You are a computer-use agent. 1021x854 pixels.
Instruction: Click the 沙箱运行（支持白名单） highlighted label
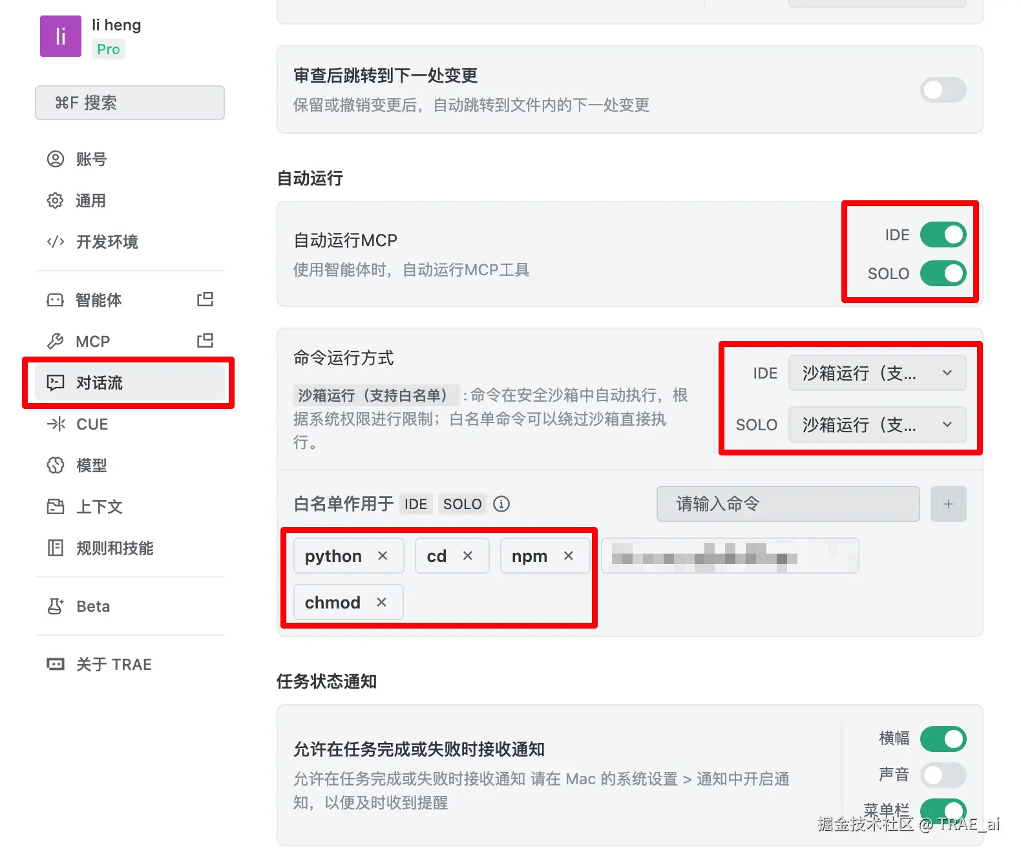[376, 395]
